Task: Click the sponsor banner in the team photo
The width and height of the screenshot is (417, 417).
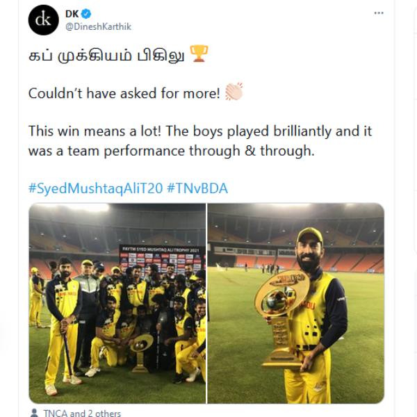Action: click(x=160, y=255)
